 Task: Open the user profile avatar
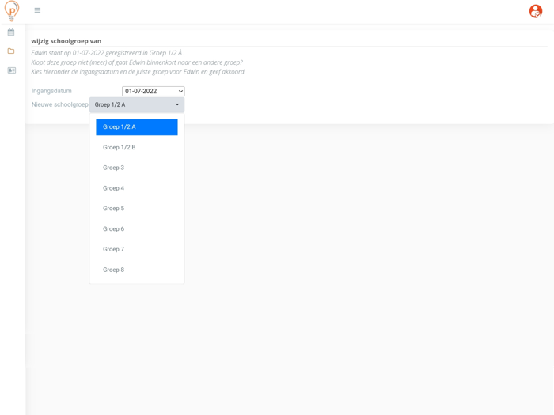tap(536, 11)
